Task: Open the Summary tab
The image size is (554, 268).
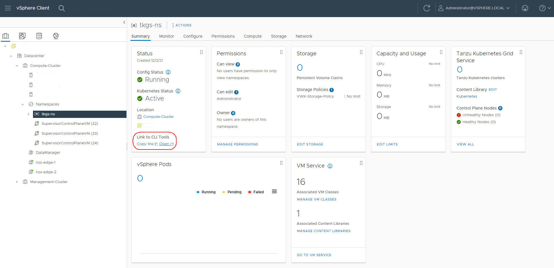Action: (140, 36)
